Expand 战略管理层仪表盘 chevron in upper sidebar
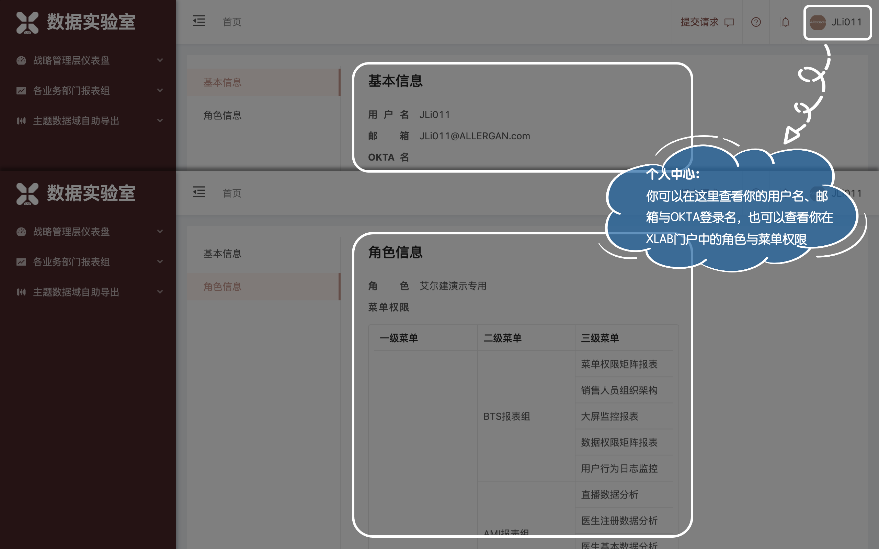879x549 pixels. [160, 60]
